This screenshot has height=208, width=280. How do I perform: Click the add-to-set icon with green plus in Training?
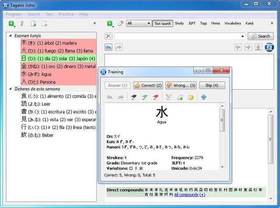tap(180, 97)
